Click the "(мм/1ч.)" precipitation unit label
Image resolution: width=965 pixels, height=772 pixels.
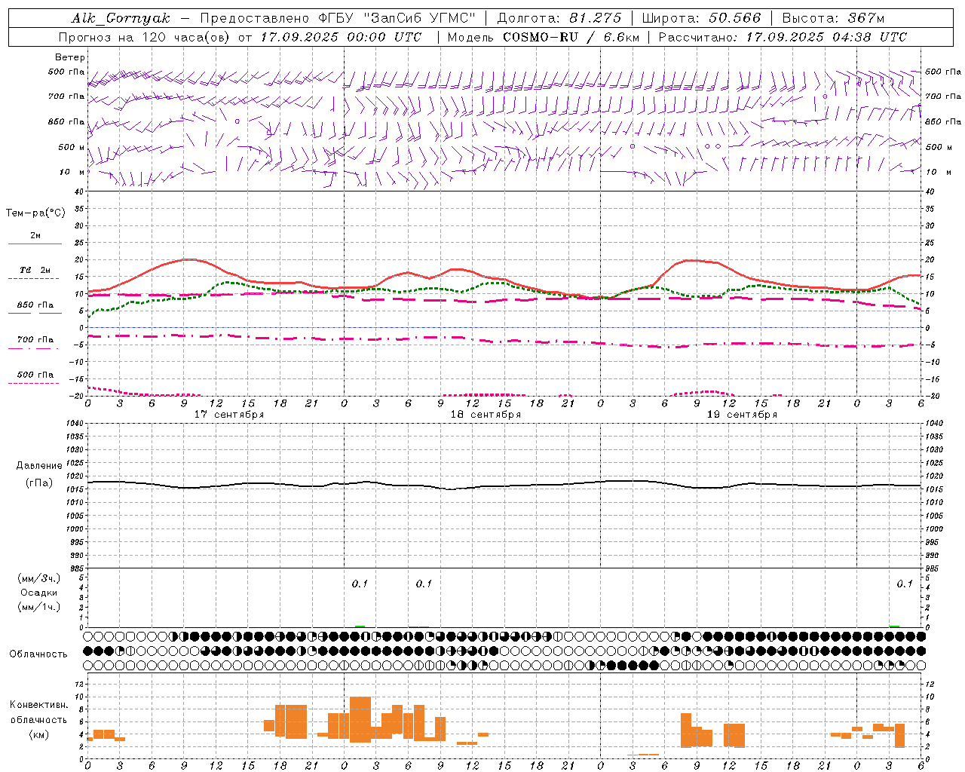pos(39,607)
